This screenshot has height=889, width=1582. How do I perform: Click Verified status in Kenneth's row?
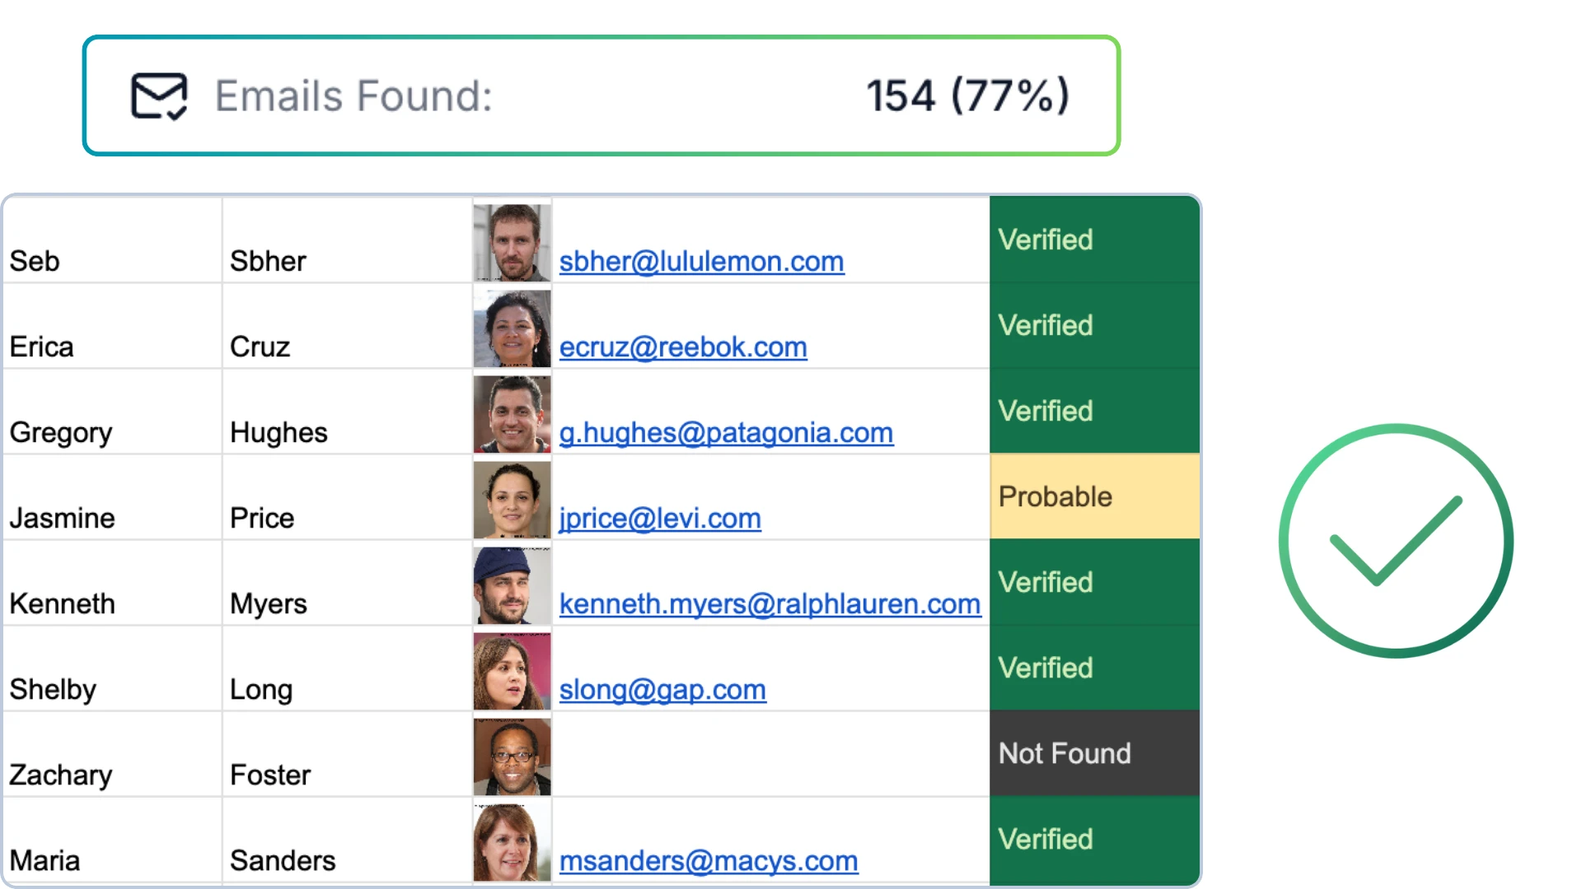pos(1094,582)
